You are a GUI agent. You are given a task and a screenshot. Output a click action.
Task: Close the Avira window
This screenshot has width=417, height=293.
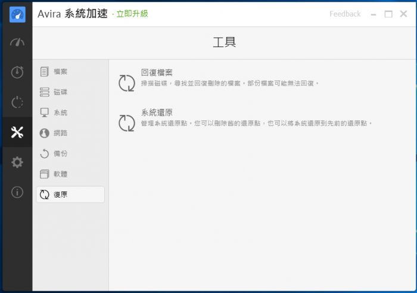click(403, 14)
